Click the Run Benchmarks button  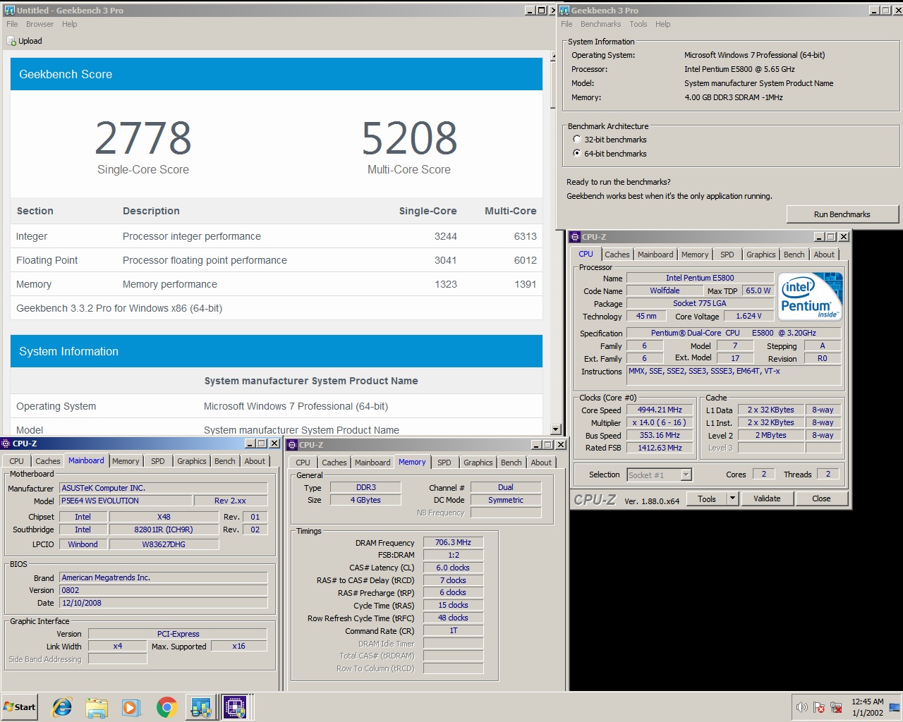(842, 214)
